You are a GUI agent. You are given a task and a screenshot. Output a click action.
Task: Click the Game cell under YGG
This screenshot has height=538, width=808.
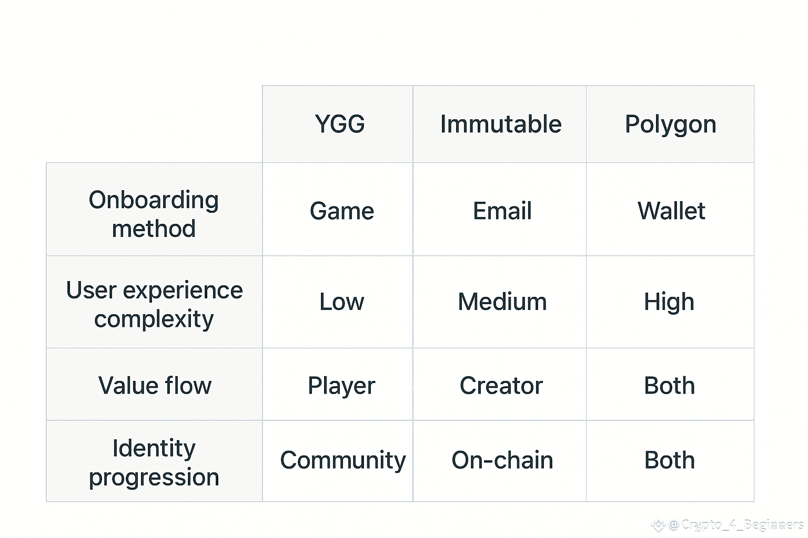pyautogui.click(x=341, y=211)
